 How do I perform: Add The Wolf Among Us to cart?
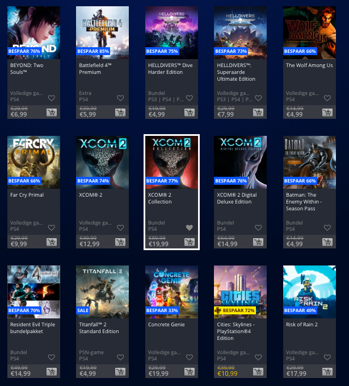point(327,113)
